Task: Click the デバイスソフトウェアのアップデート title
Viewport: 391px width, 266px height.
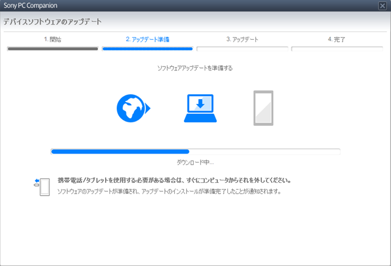Action: click(x=53, y=22)
